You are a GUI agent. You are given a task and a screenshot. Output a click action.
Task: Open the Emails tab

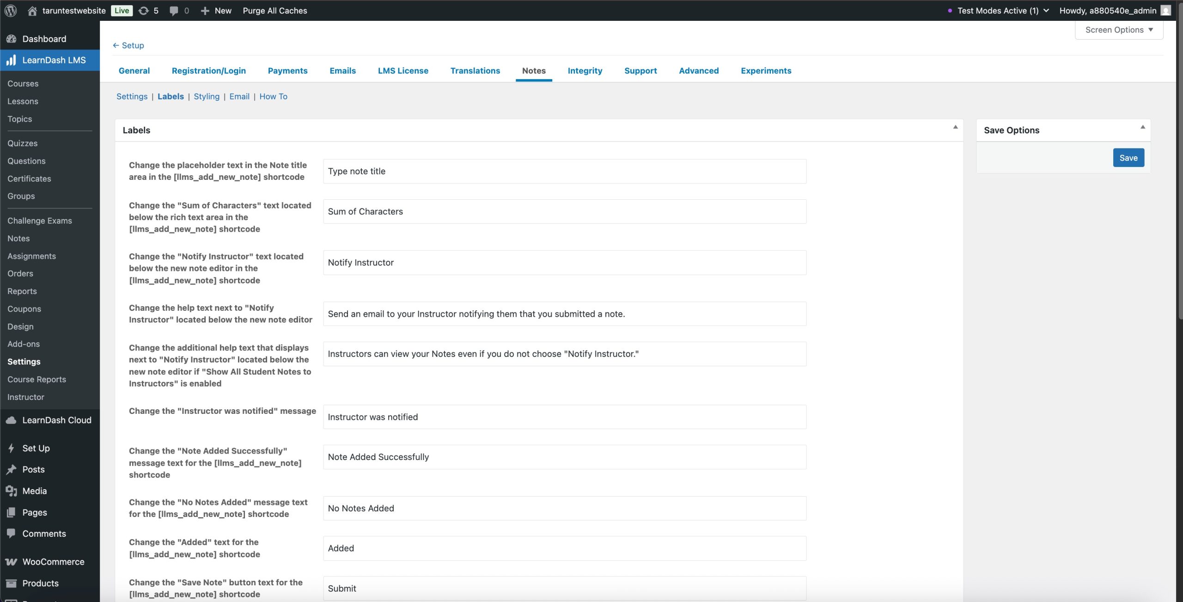(342, 70)
